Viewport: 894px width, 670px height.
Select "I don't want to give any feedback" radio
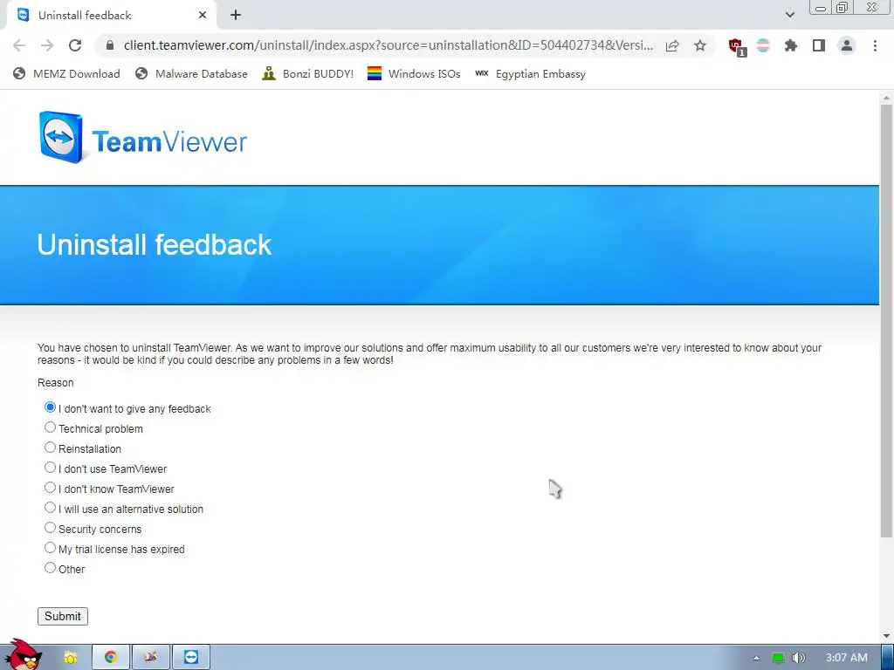click(x=50, y=407)
